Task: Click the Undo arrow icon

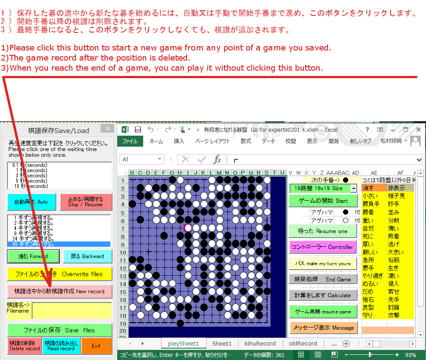Action: (x=151, y=130)
